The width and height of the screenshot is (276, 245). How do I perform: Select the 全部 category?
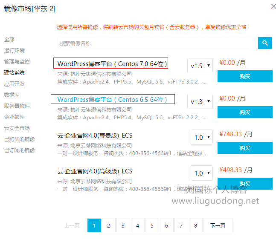tap(9, 39)
